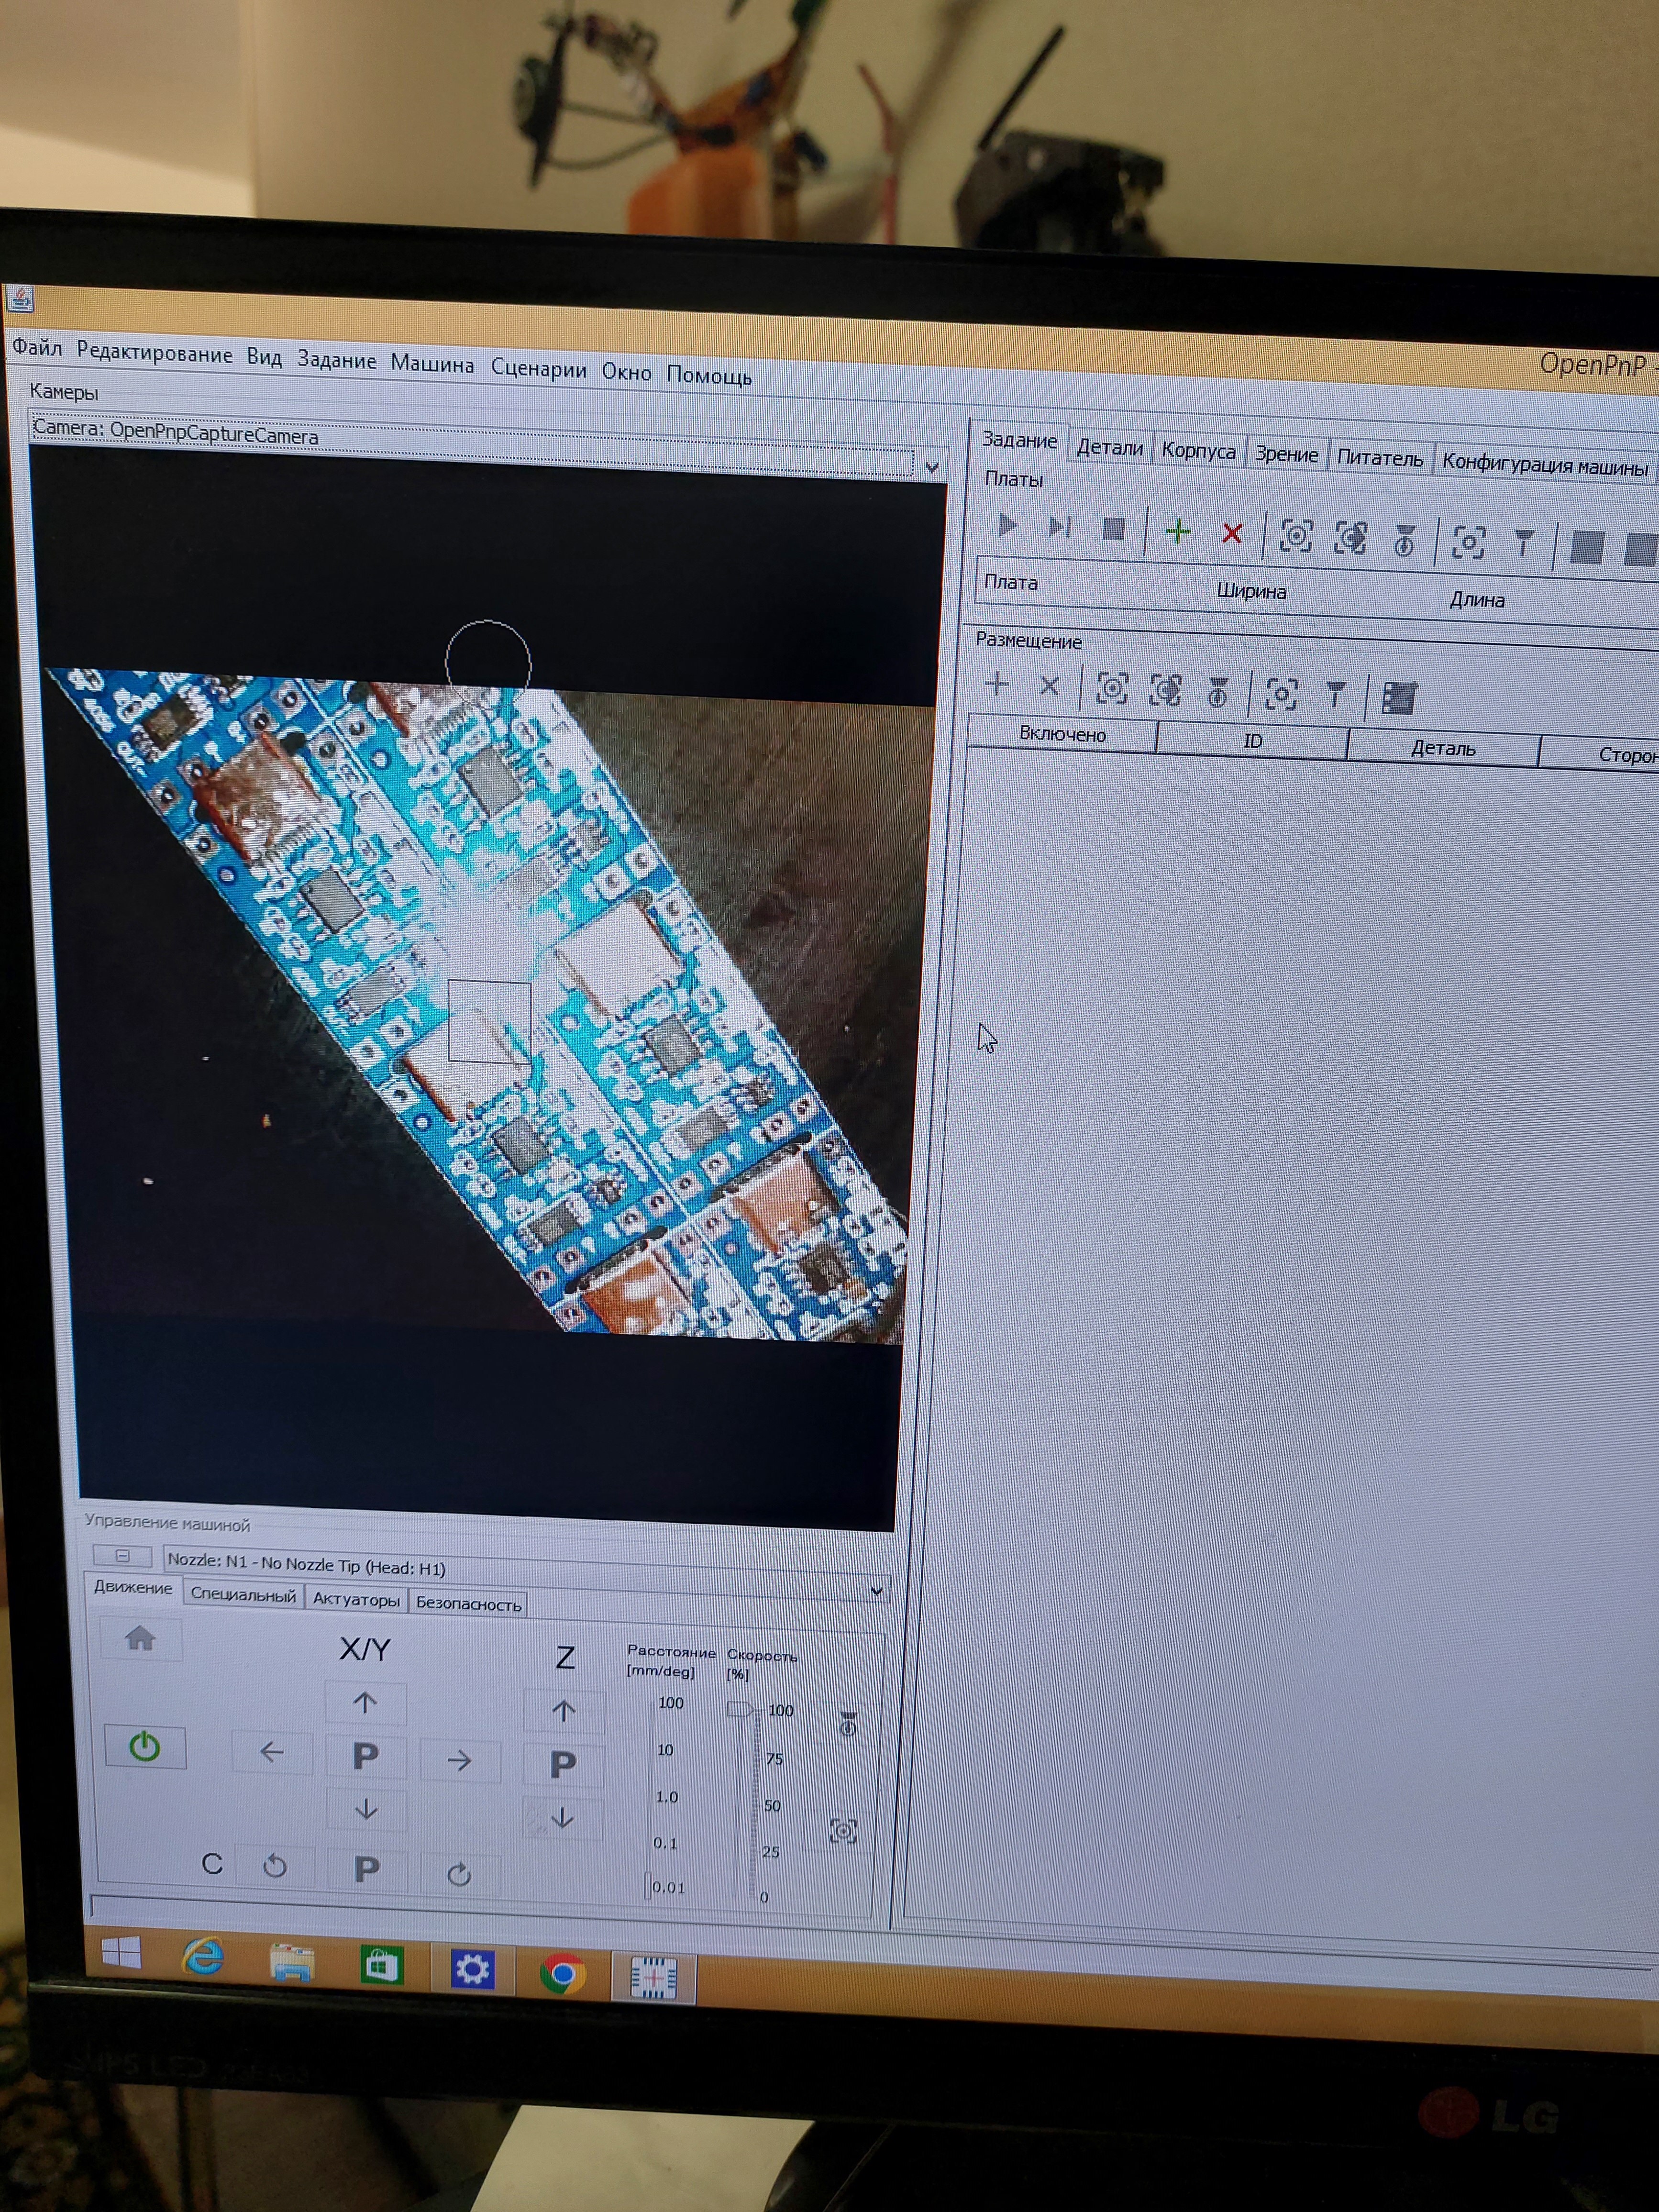Raise Z with the up arrow

pyautogui.click(x=564, y=1711)
